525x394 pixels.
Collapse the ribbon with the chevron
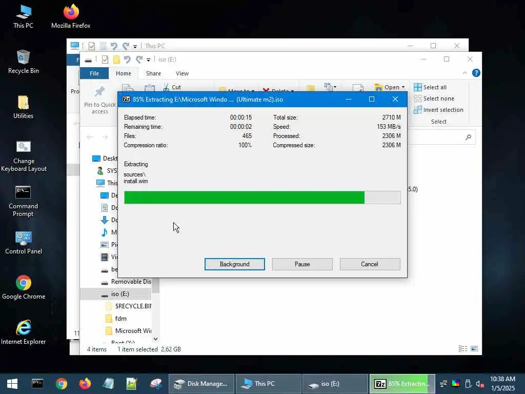(x=465, y=73)
